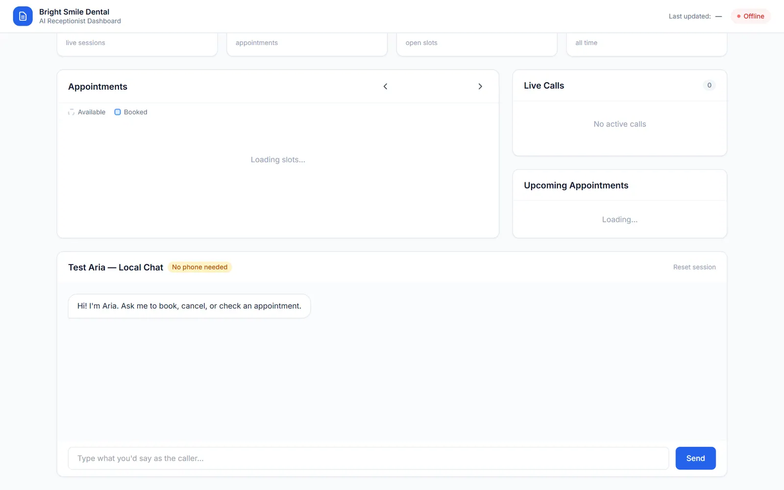This screenshot has height=490, width=784.
Task: Click the Upcoming Appointments heading
Action: click(576, 185)
